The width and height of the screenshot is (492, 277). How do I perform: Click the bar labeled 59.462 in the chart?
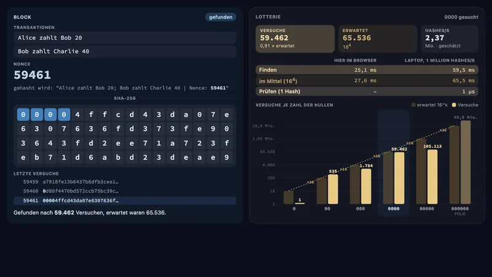tap(399, 178)
